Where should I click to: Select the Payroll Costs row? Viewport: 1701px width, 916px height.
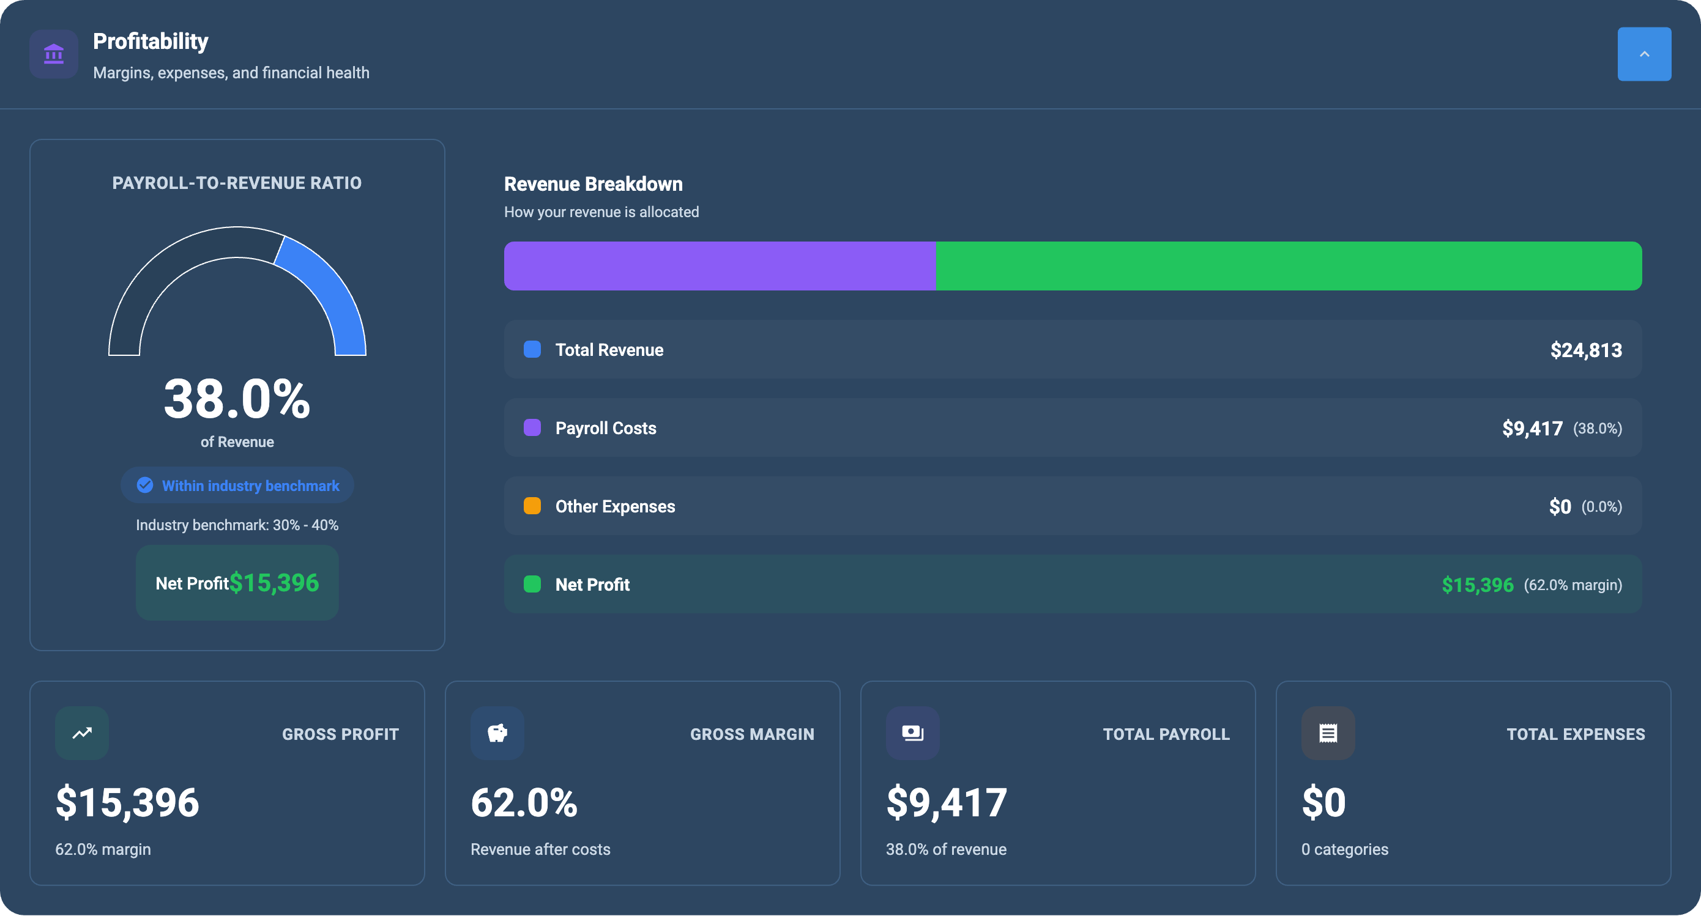click(1073, 427)
